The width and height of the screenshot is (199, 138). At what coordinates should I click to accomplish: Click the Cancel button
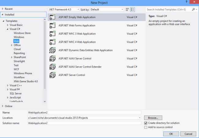(188, 134)
